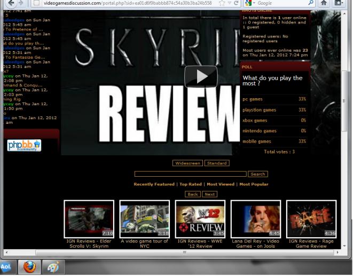Click the 'nintendo games' poll option
The width and height of the screenshot is (353, 276).
(x=260, y=131)
